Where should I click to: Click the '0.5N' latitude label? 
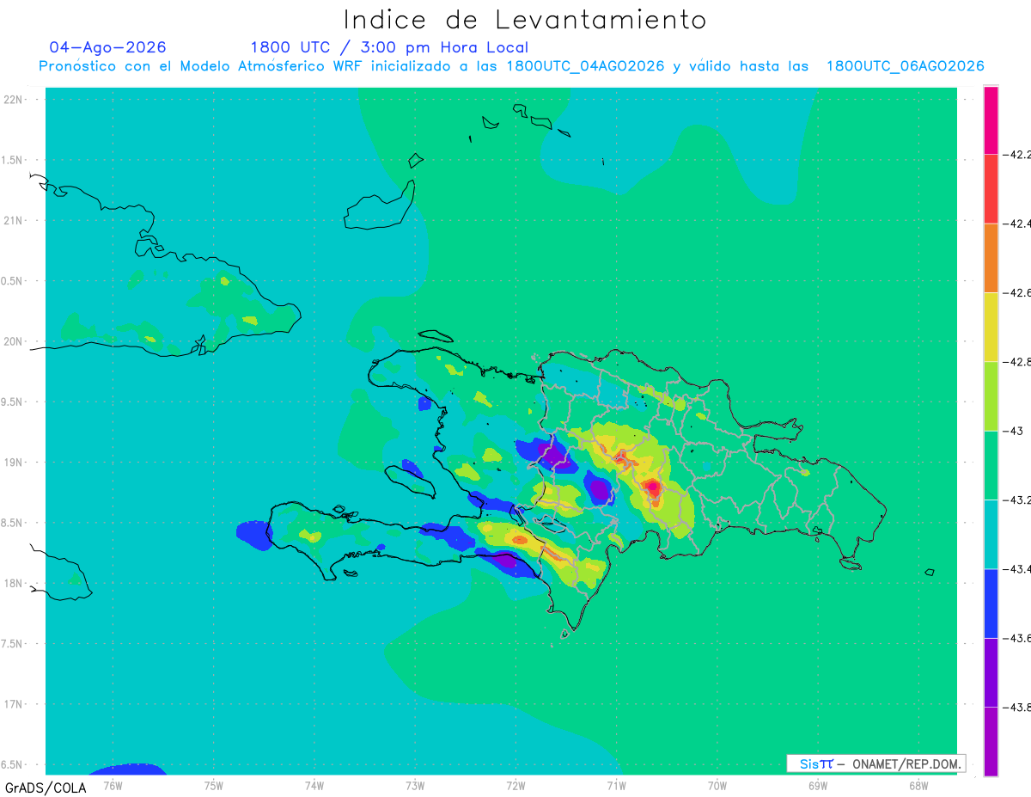click(13, 281)
